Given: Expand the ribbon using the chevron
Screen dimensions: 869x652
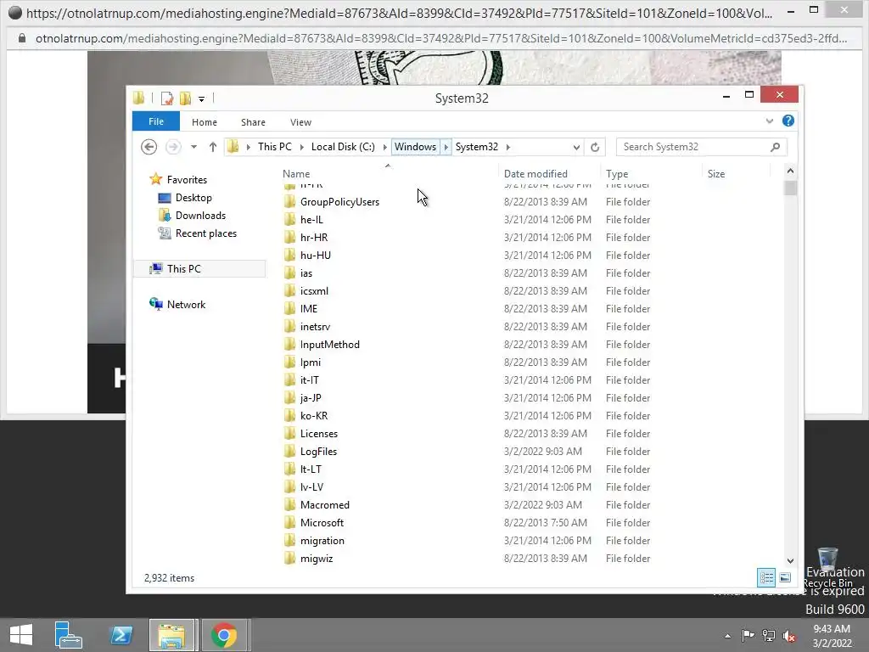Looking at the screenshot, I should click(x=769, y=121).
